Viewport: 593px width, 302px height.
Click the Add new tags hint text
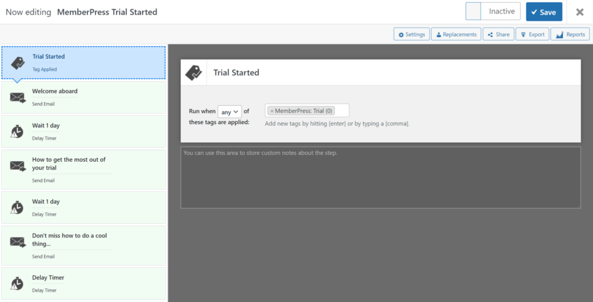point(337,123)
